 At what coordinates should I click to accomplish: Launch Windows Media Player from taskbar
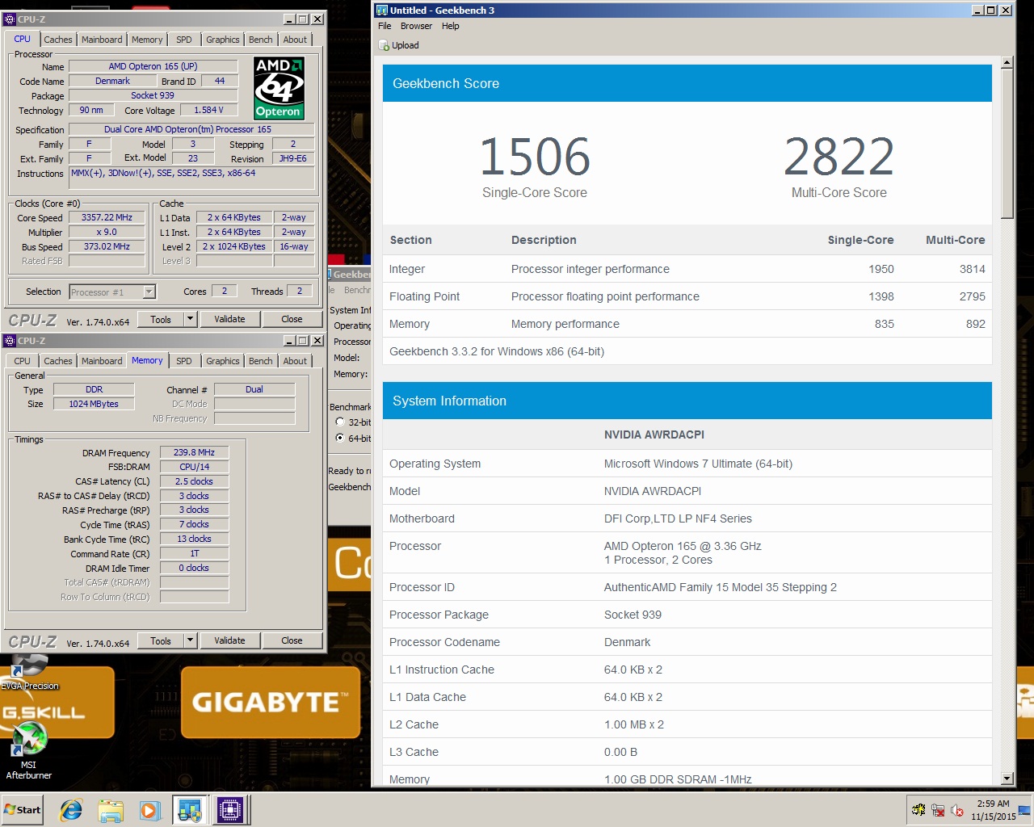point(149,809)
